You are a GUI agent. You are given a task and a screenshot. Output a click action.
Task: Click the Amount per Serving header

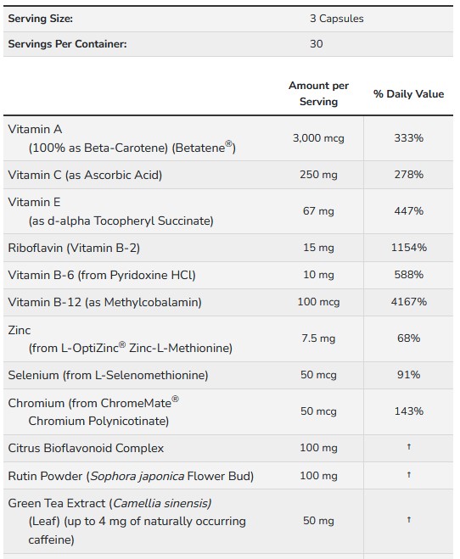[318, 93]
